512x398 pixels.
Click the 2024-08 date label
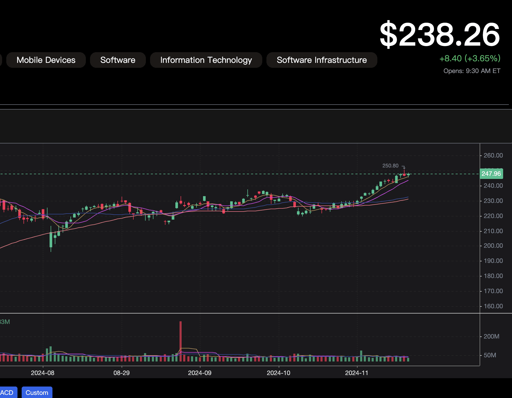pyautogui.click(x=43, y=373)
